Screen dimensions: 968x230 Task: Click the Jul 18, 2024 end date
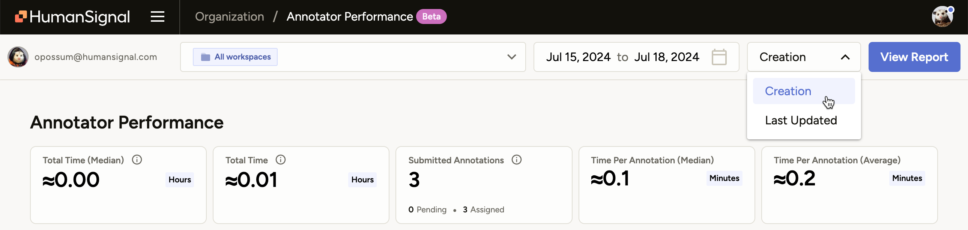[666, 57]
